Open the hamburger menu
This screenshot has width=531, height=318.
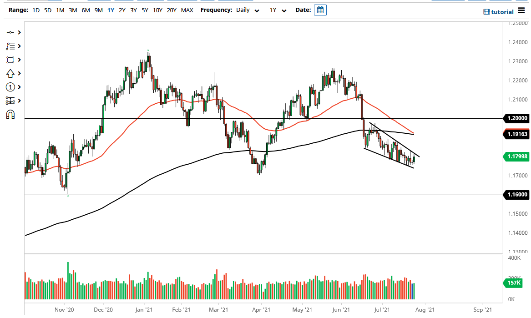[x=521, y=11]
